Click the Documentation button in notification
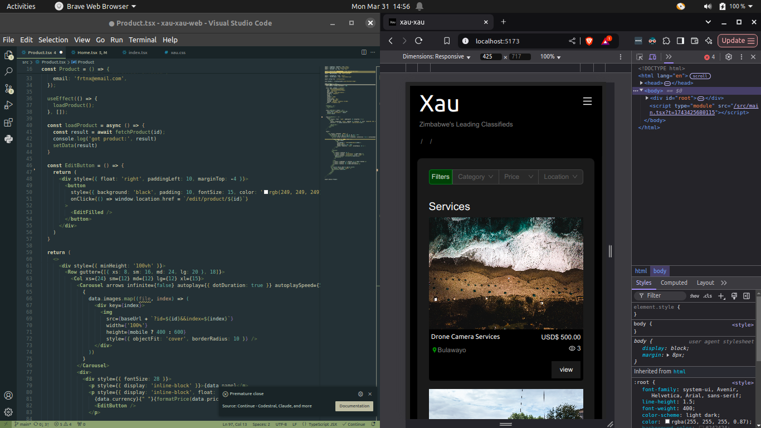This screenshot has height=428, width=761. click(354, 406)
